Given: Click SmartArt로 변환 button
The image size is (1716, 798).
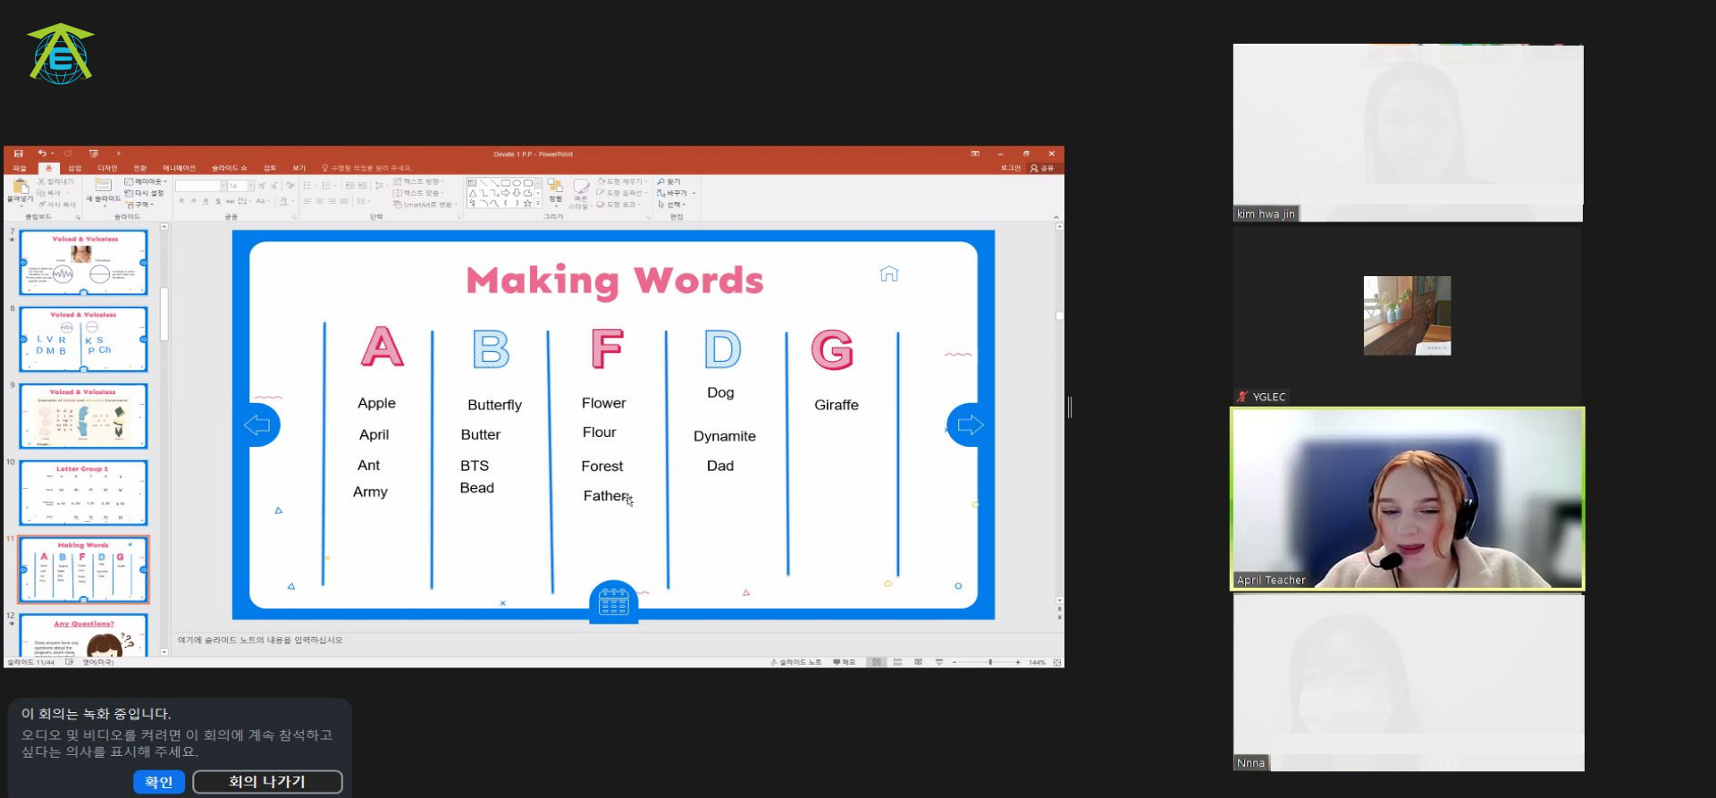Looking at the screenshot, I should (x=425, y=205).
